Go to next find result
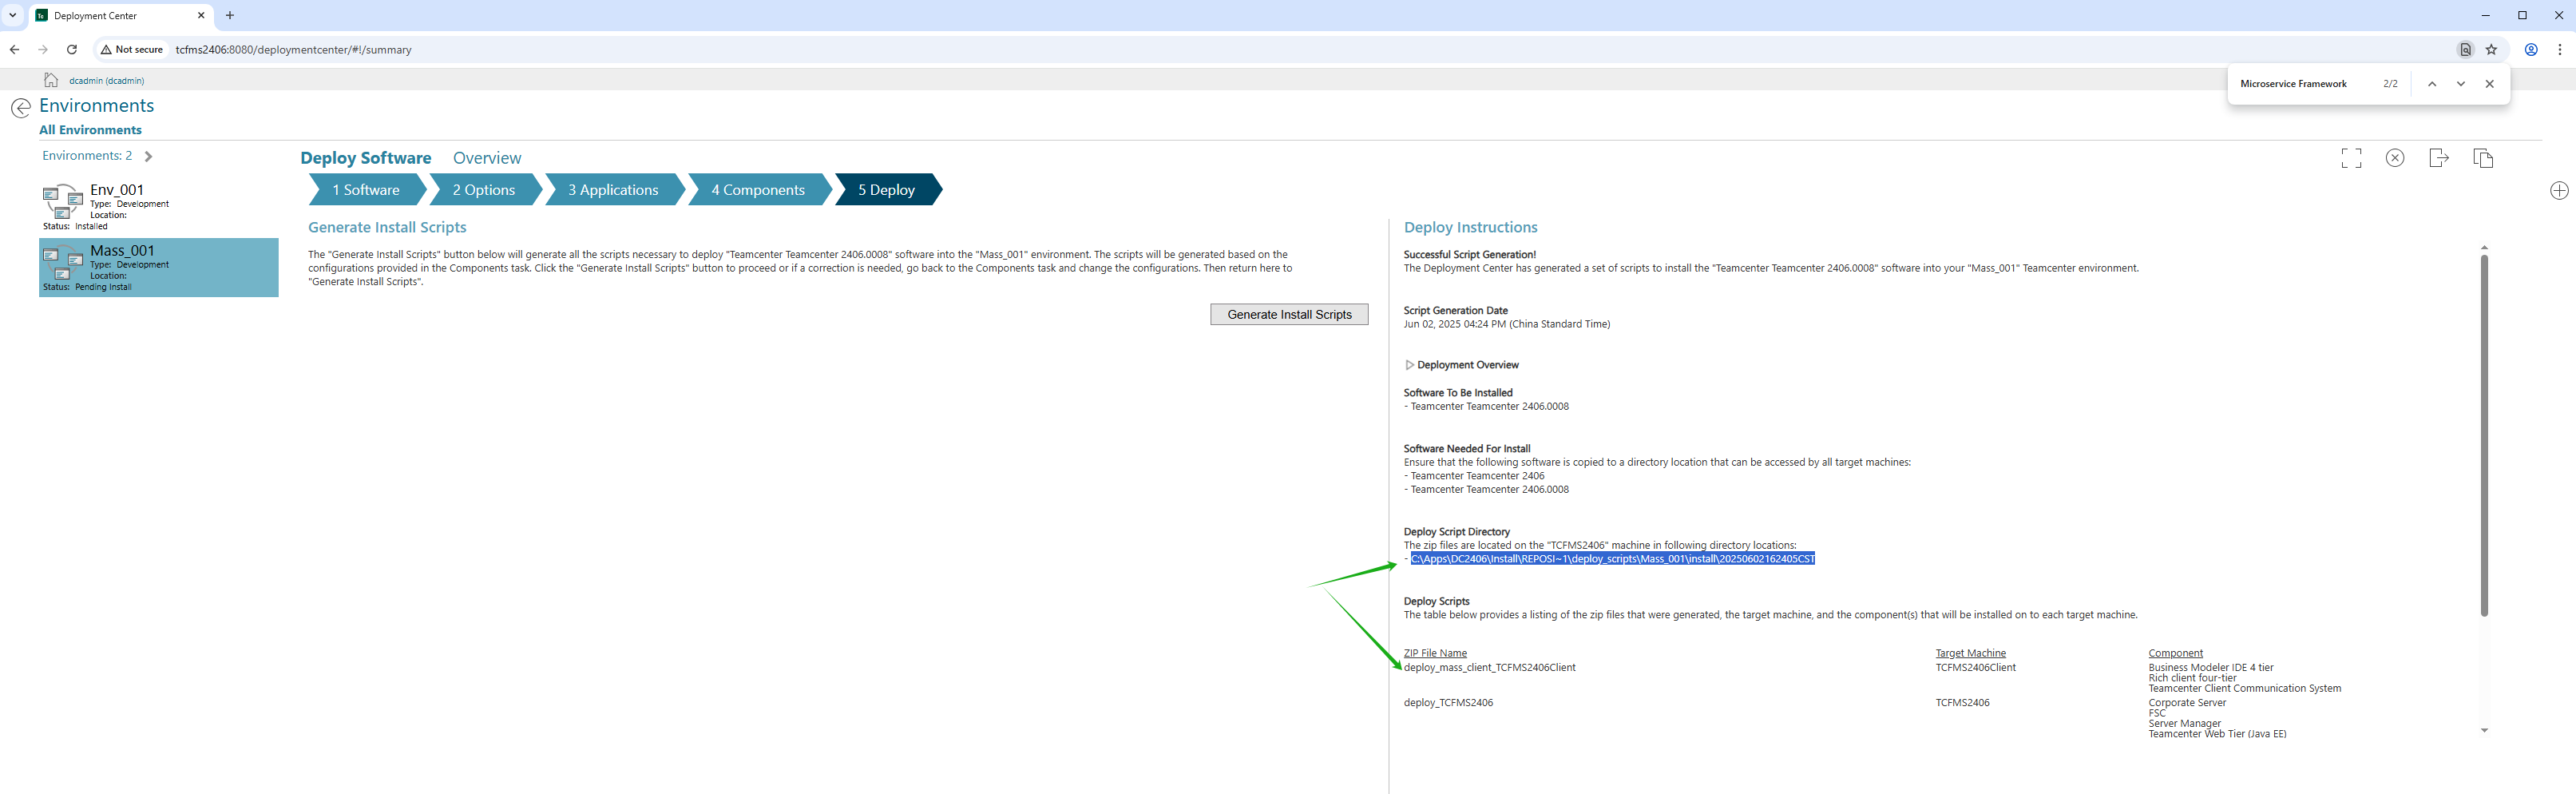Screen dimensions: 2576x794 [x=2461, y=84]
